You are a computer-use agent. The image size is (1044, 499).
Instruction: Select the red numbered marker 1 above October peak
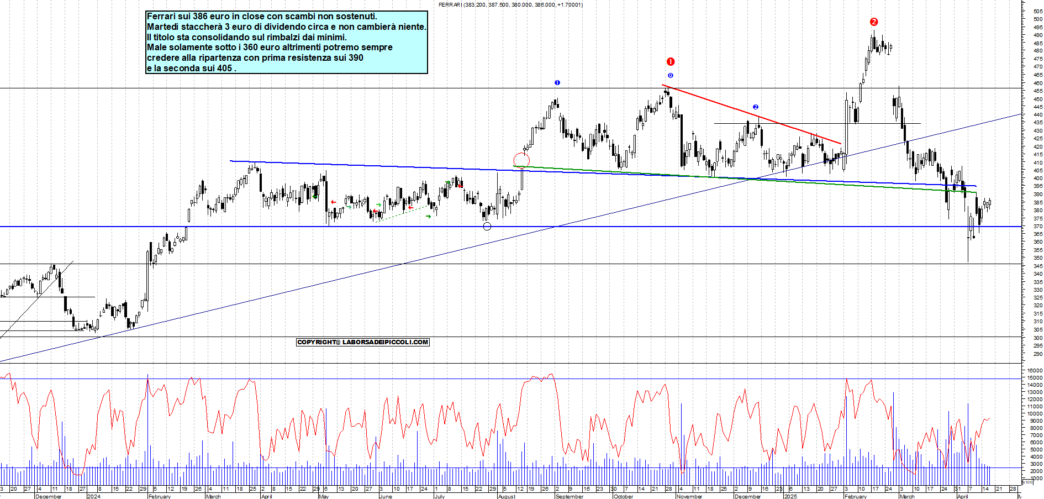point(671,62)
